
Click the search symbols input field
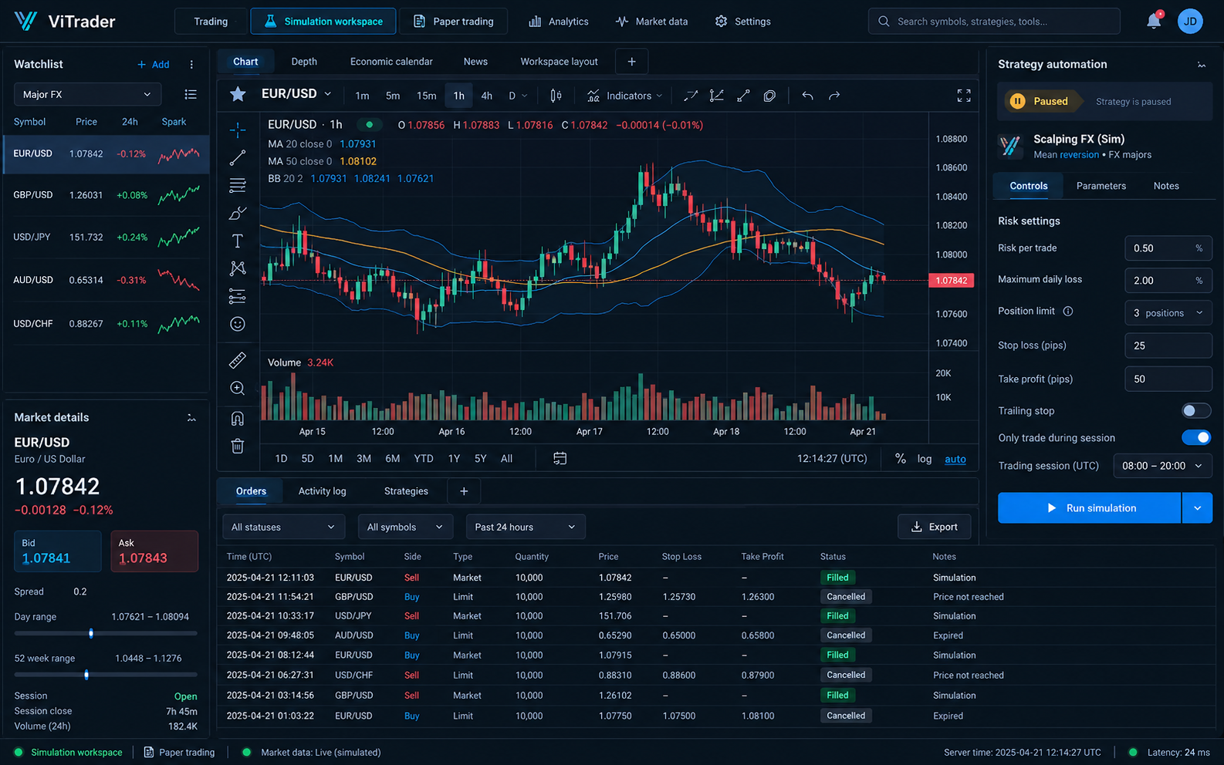click(994, 22)
